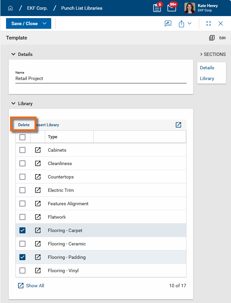Jump to Details in Sections panel
The image size is (231, 303).
click(207, 68)
